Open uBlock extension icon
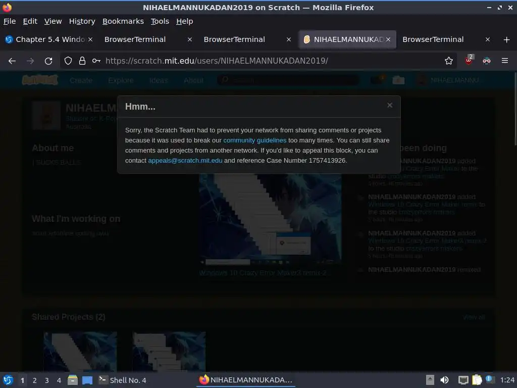 469,60
